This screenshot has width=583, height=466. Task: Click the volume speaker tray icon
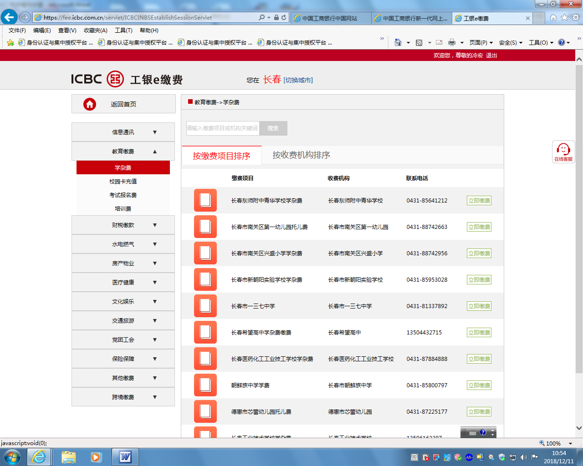pyautogui.click(x=523, y=457)
